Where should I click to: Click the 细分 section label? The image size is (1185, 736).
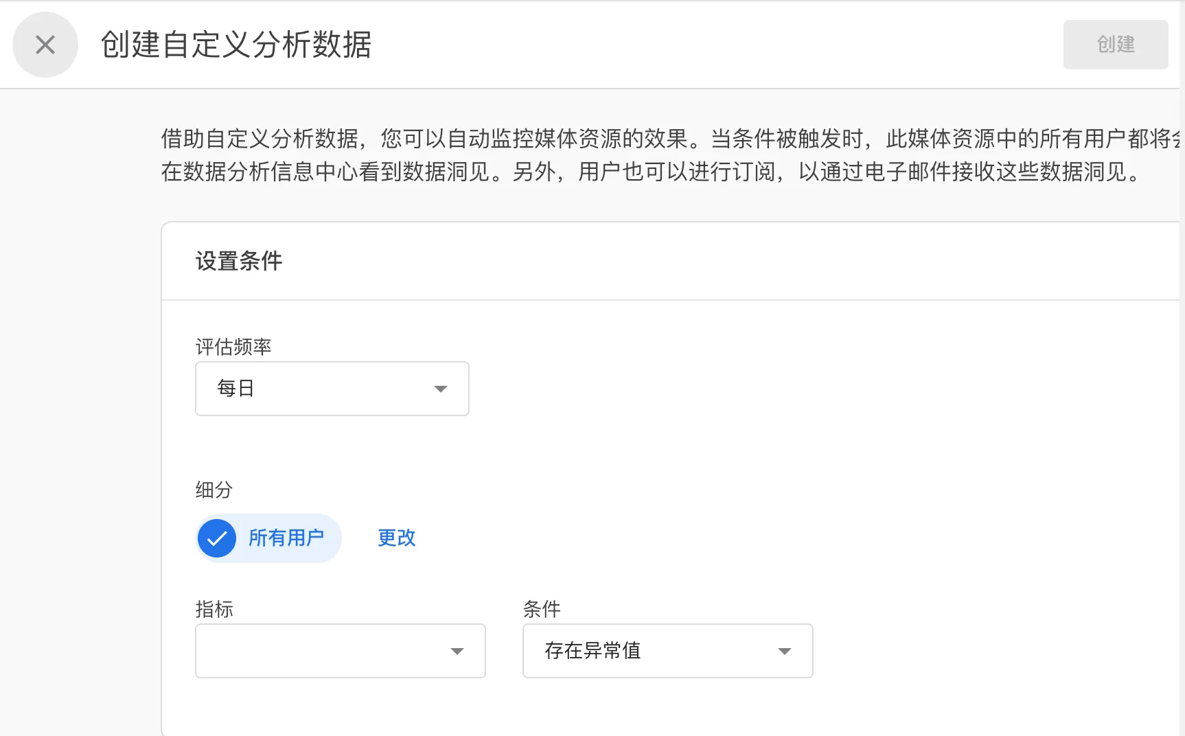tap(214, 490)
